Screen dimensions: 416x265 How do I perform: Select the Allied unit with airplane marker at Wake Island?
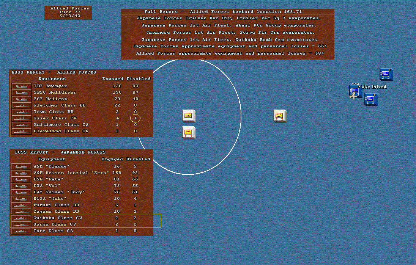point(355,91)
